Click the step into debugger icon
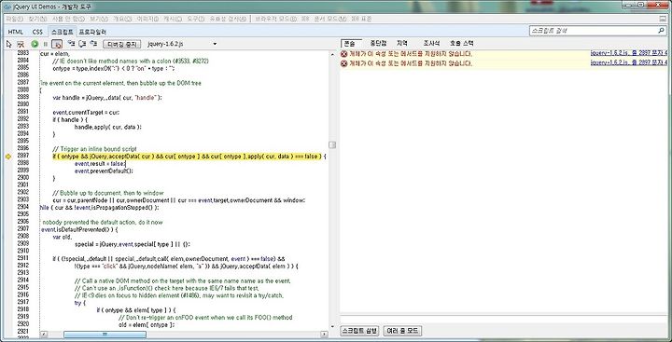Screen dimensions: 672x342 71,44
